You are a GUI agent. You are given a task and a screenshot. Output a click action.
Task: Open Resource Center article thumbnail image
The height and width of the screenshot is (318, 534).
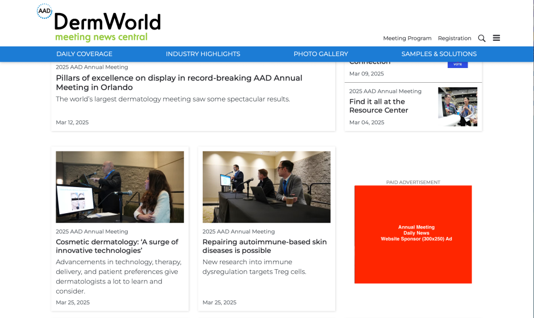[x=457, y=107]
